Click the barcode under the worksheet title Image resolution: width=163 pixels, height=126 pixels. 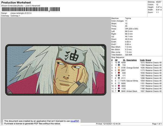click(31, 9)
